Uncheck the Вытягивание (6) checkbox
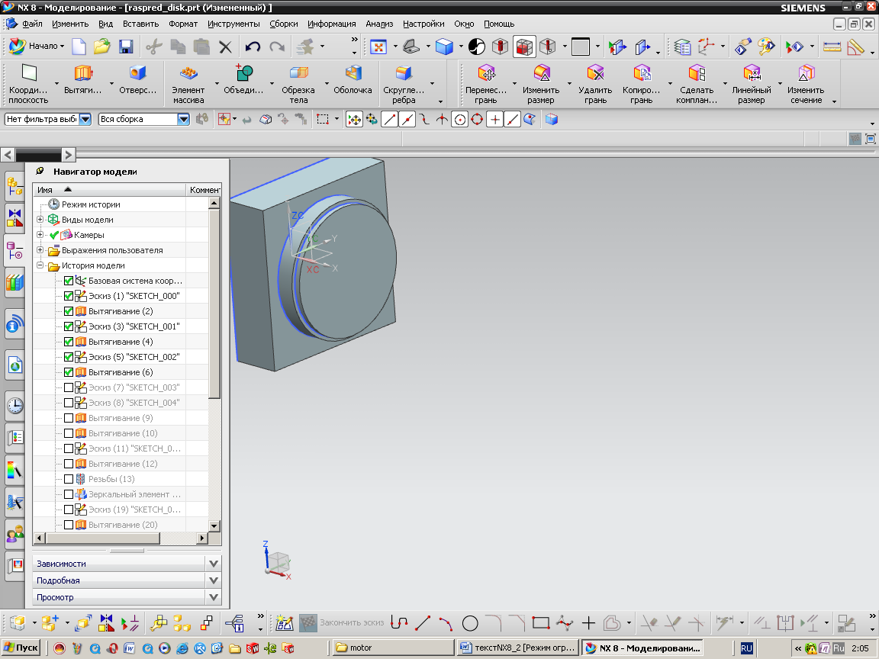This screenshot has width=879, height=659. coord(69,372)
